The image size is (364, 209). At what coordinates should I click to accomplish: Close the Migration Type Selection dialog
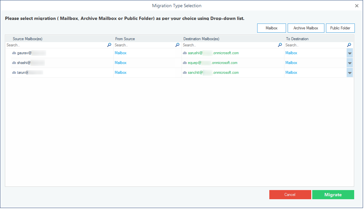(357, 6)
